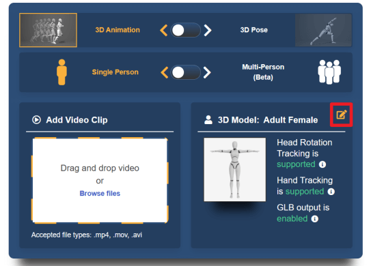Click info icon next to GLB output enabled
The width and height of the screenshot is (369, 266).
(314, 219)
